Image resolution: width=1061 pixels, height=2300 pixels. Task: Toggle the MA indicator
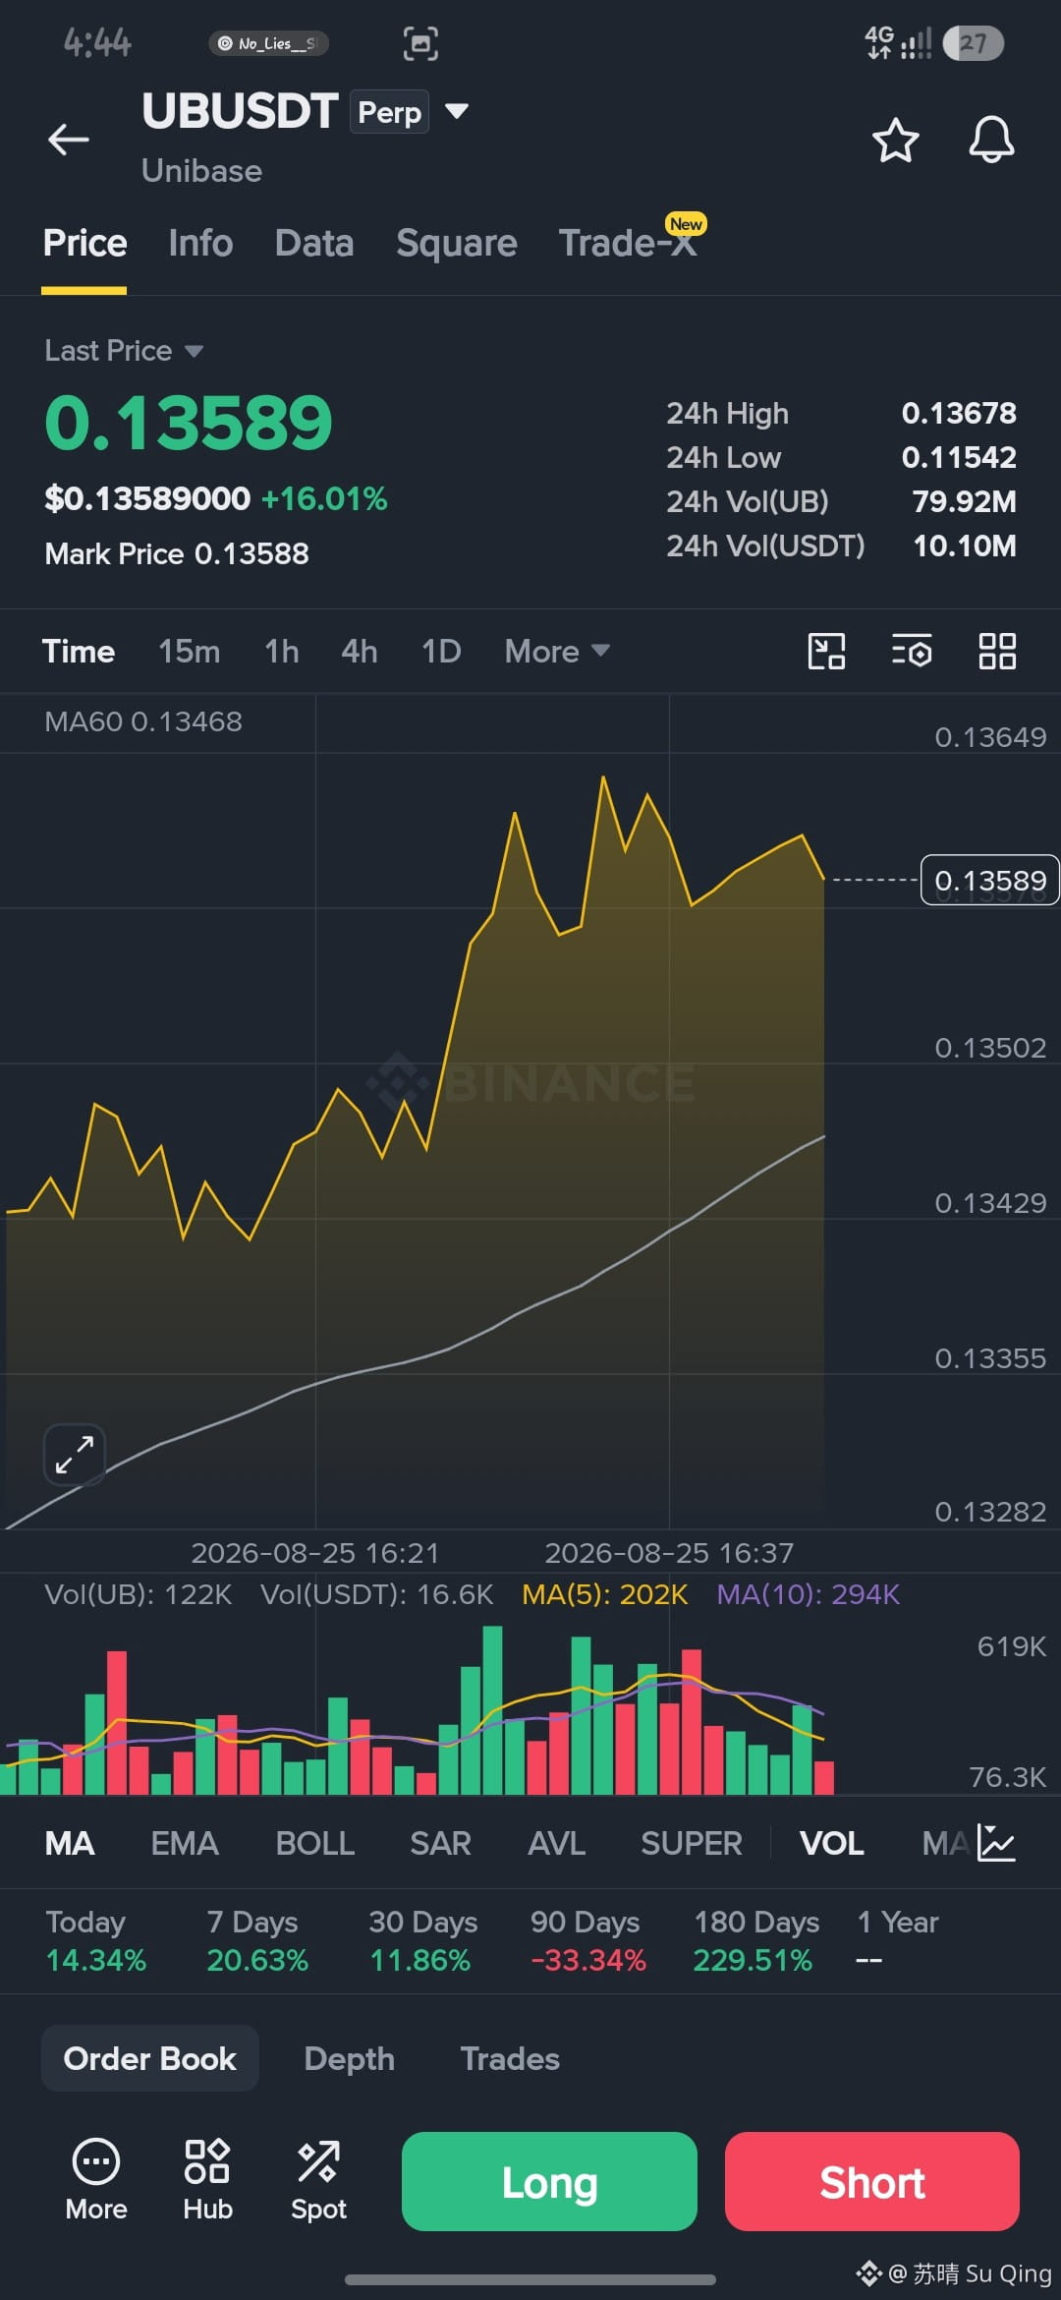click(70, 1843)
